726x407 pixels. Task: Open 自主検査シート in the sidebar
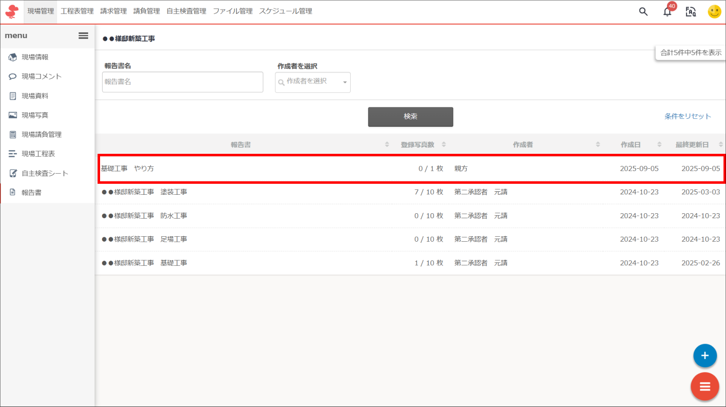45,173
